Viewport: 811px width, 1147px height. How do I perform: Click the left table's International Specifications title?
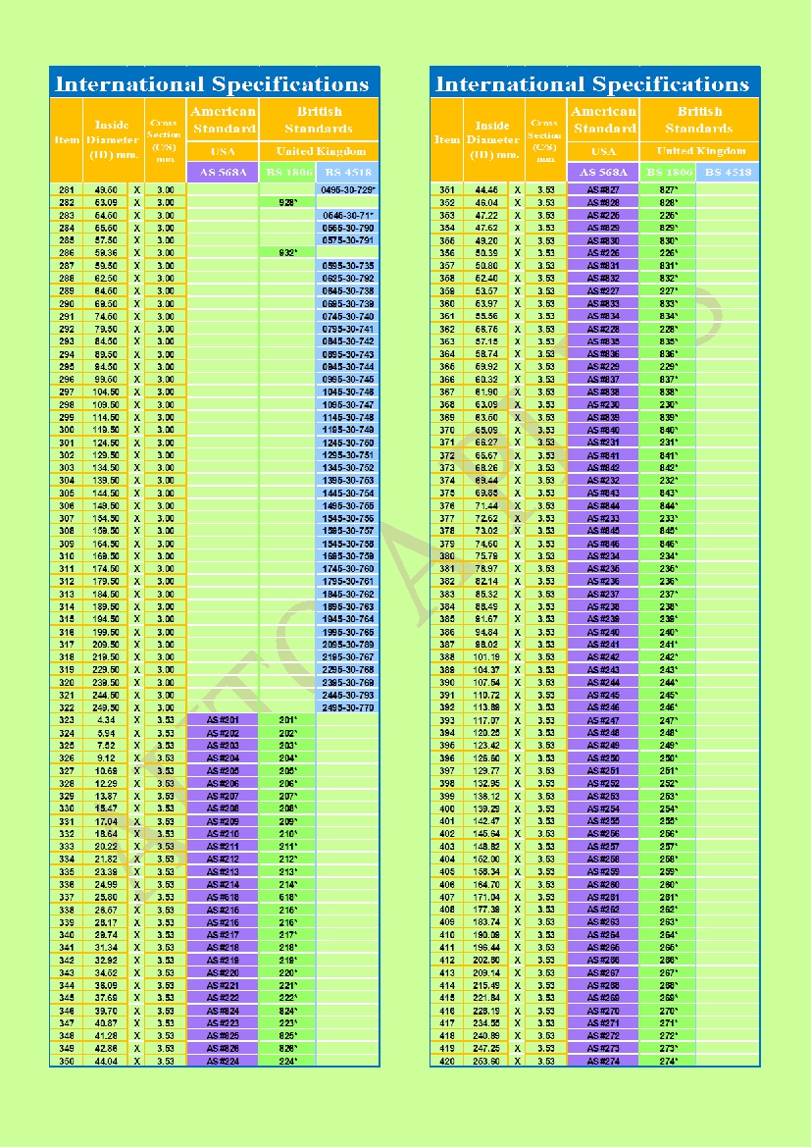click(213, 83)
